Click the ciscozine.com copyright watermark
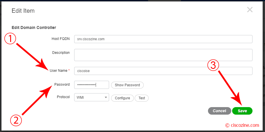Viewport: 265px width, 132px height. pyautogui.click(x=242, y=125)
